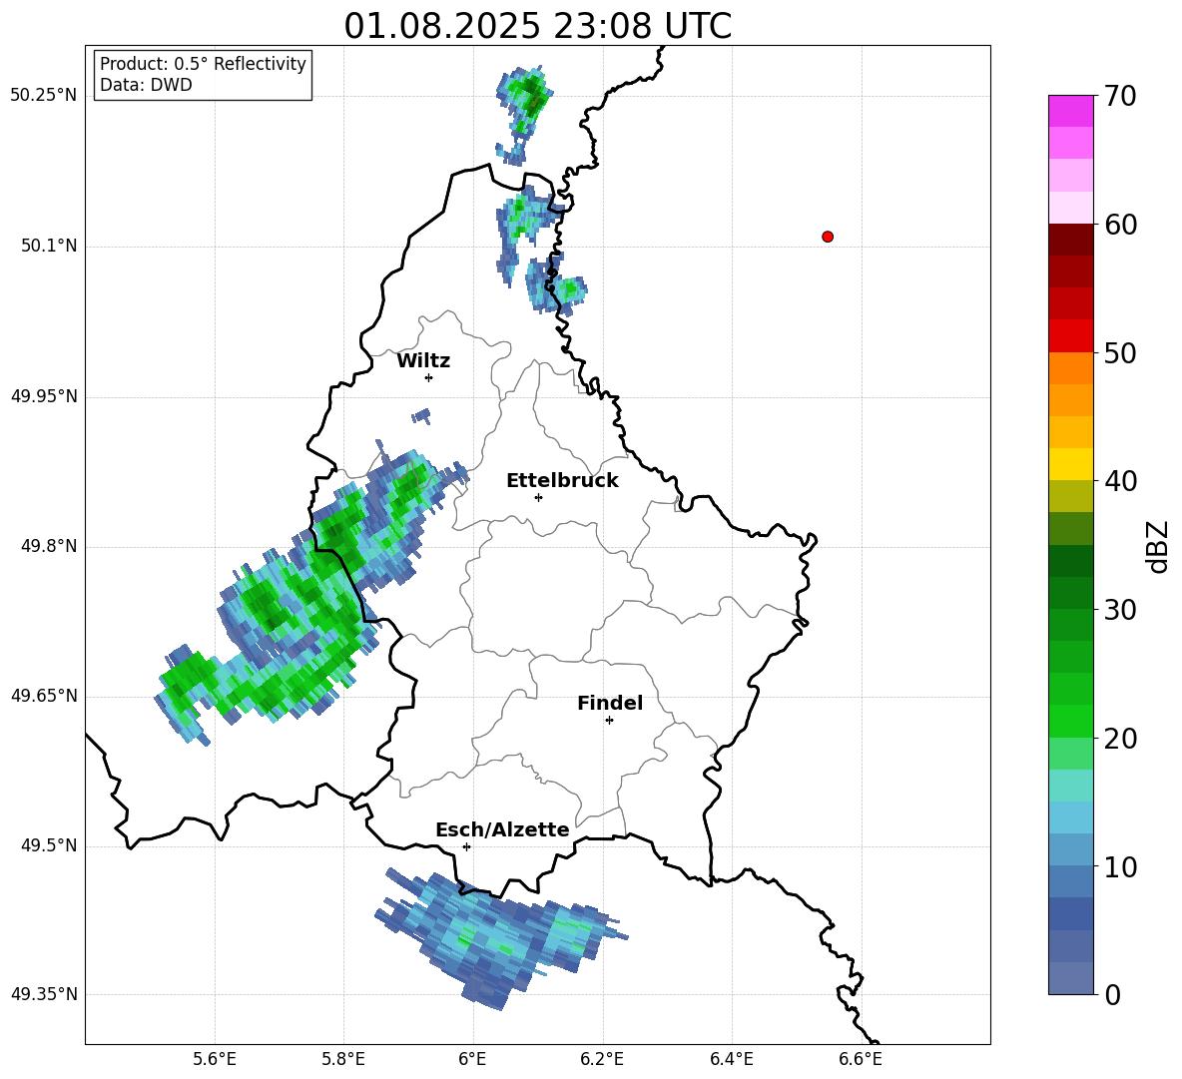
Task: Click the 49.5°N latitude label
Action: [x=50, y=845]
